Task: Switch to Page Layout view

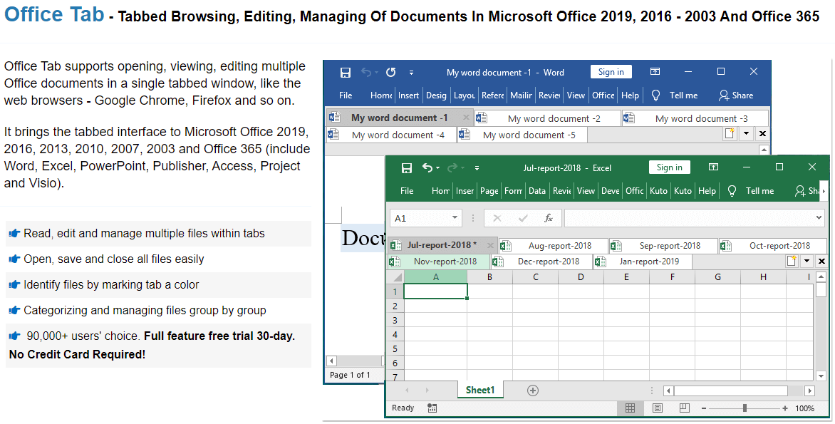Action: point(657,408)
